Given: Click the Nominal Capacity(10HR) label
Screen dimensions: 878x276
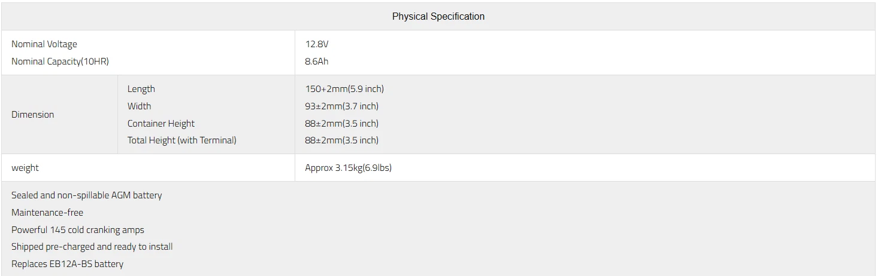Looking at the screenshot, I should [60, 62].
